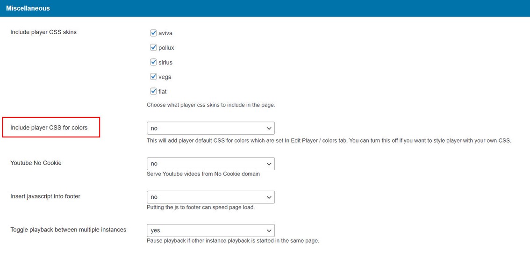Open the Insert javascript into footer dropdown
The image size is (530, 253).
coord(211,197)
